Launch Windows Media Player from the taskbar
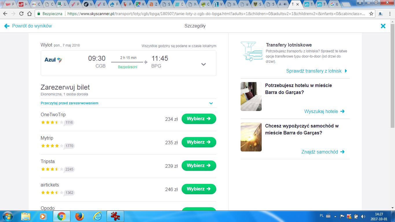Image resolution: width=395 pixels, height=222 pixels. [43, 216]
